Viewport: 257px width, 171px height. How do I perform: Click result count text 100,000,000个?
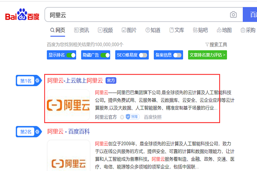click(x=109, y=44)
